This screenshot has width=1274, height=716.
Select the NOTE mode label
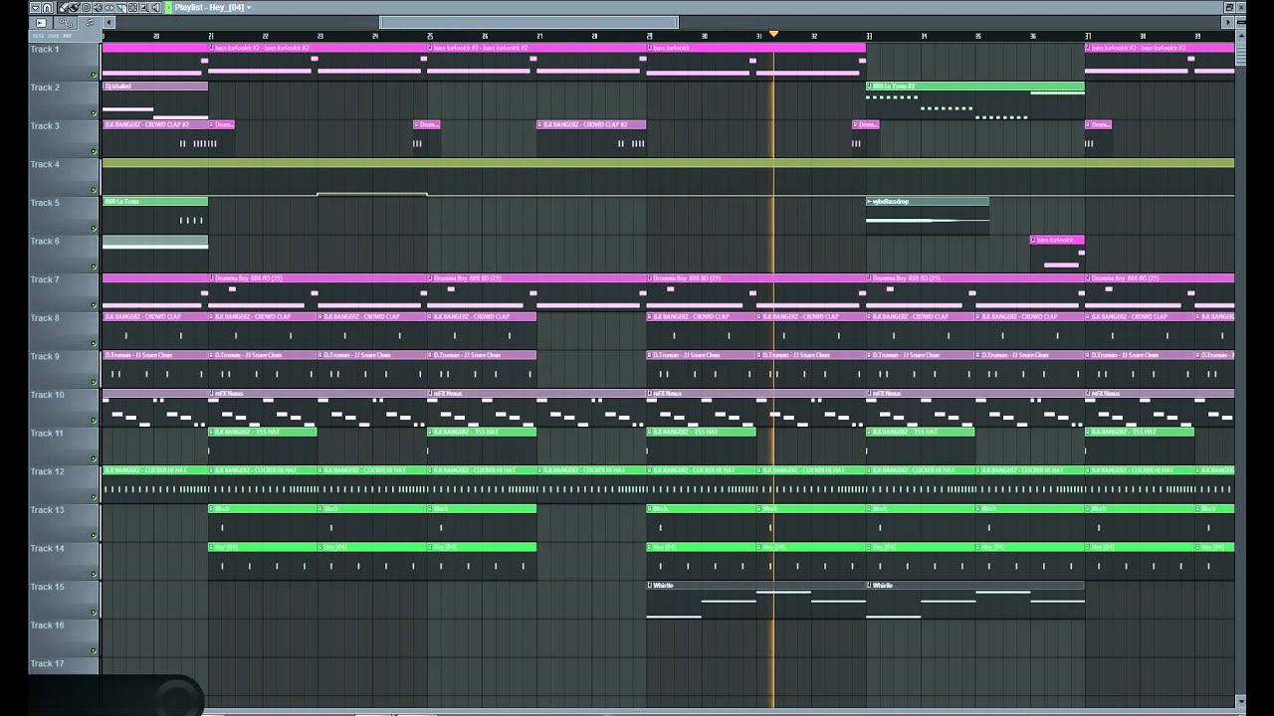pyautogui.click(x=39, y=36)
